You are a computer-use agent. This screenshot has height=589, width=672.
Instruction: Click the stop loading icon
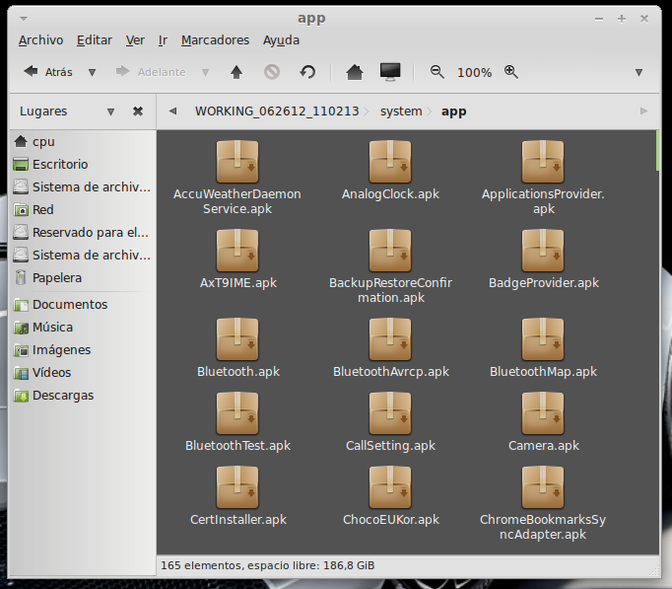(272, 72)
